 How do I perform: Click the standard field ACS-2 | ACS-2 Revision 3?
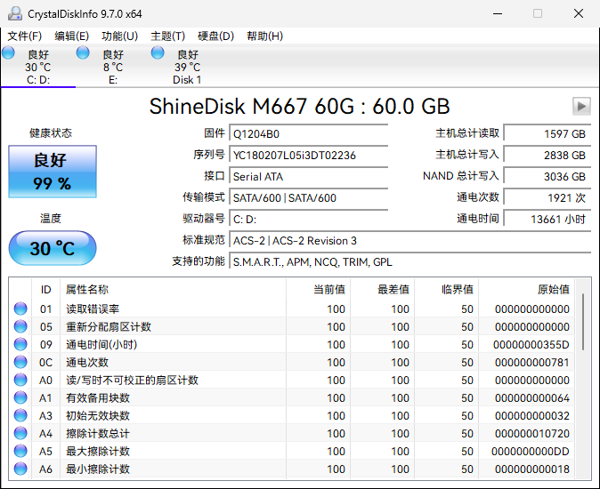(410, 241)
